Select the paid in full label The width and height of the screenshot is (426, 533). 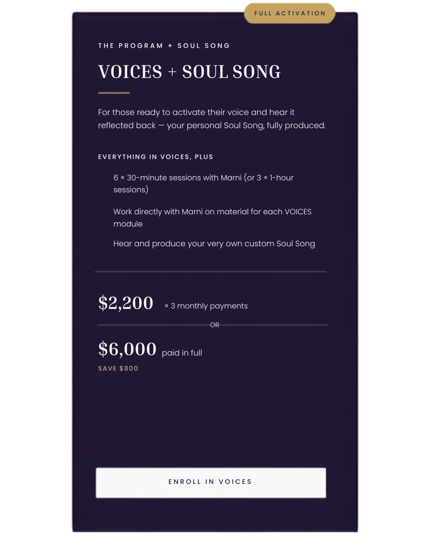182,353
